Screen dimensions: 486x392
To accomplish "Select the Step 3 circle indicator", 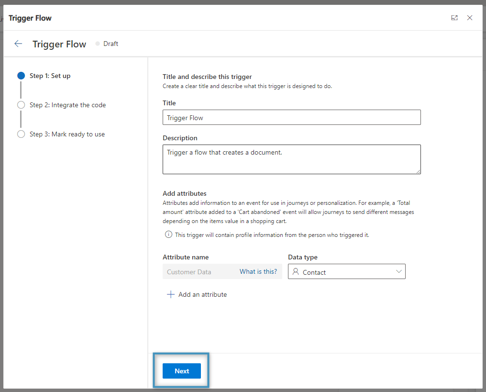I will pos(21,134).
